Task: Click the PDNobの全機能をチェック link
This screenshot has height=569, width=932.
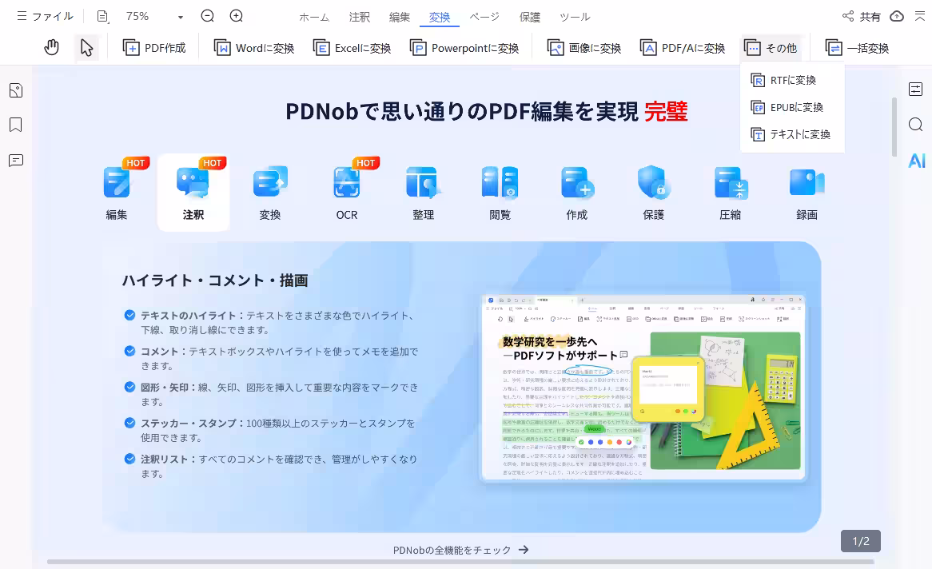Action: coord(461,550)
